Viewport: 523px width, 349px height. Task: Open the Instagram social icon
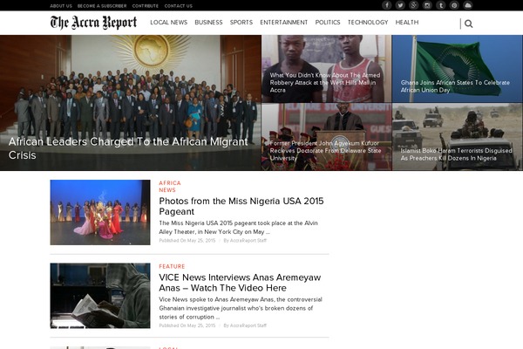click(427, 5)
